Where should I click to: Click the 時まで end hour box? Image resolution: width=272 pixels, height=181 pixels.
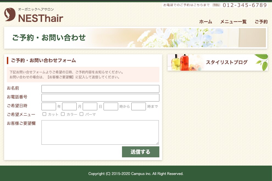coord(138,106)
